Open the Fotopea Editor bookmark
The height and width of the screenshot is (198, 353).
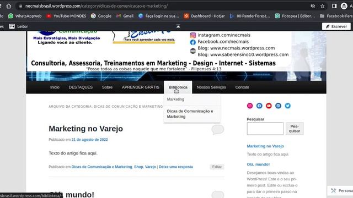pos(295,16)
